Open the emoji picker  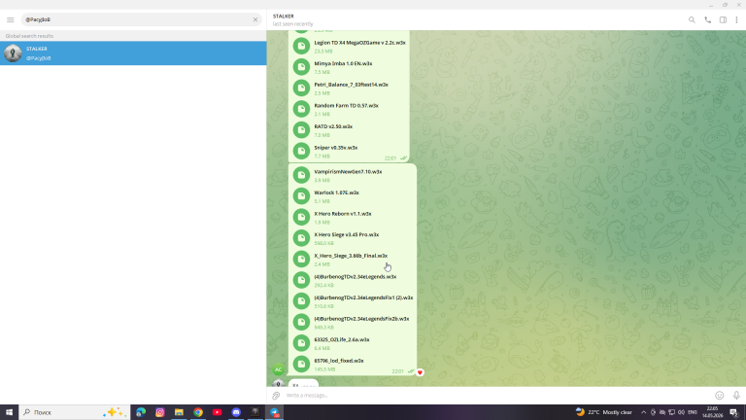click(720, 396)
